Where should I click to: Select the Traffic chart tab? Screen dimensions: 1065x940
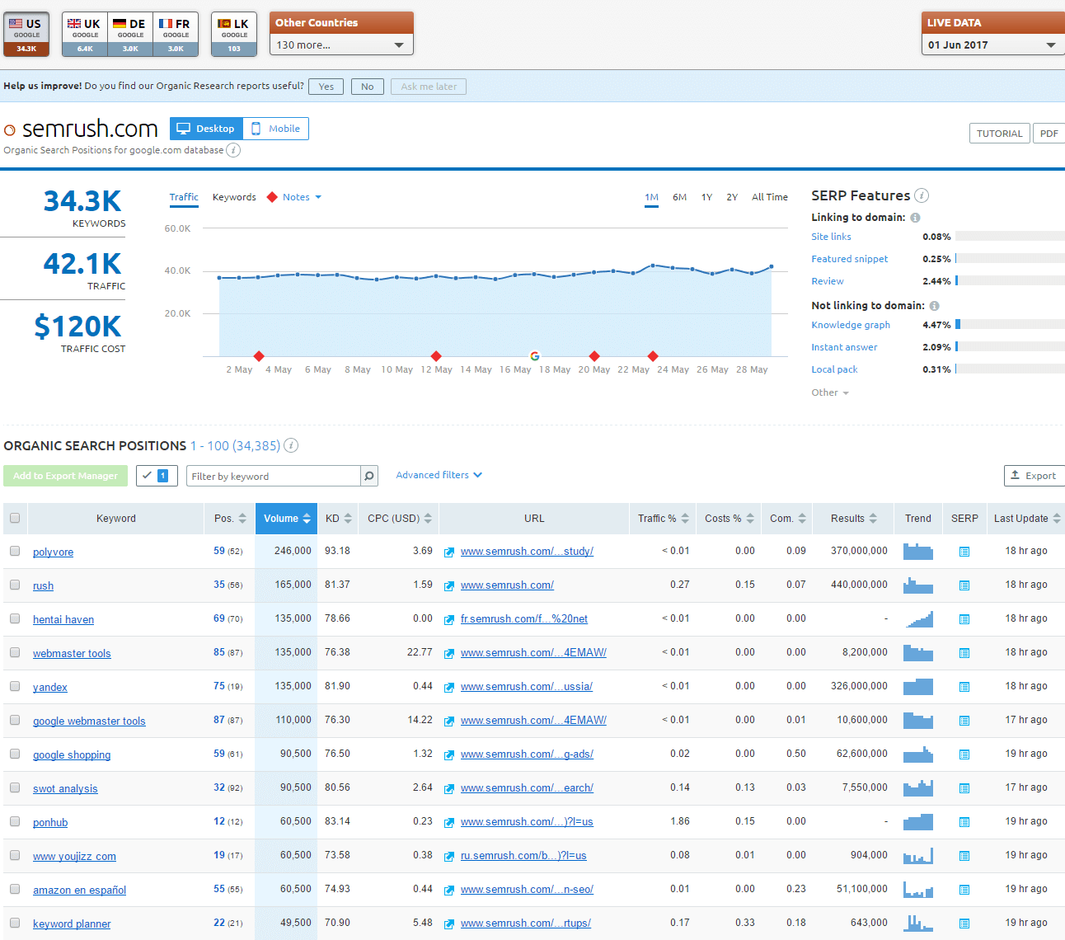point(184,197)
